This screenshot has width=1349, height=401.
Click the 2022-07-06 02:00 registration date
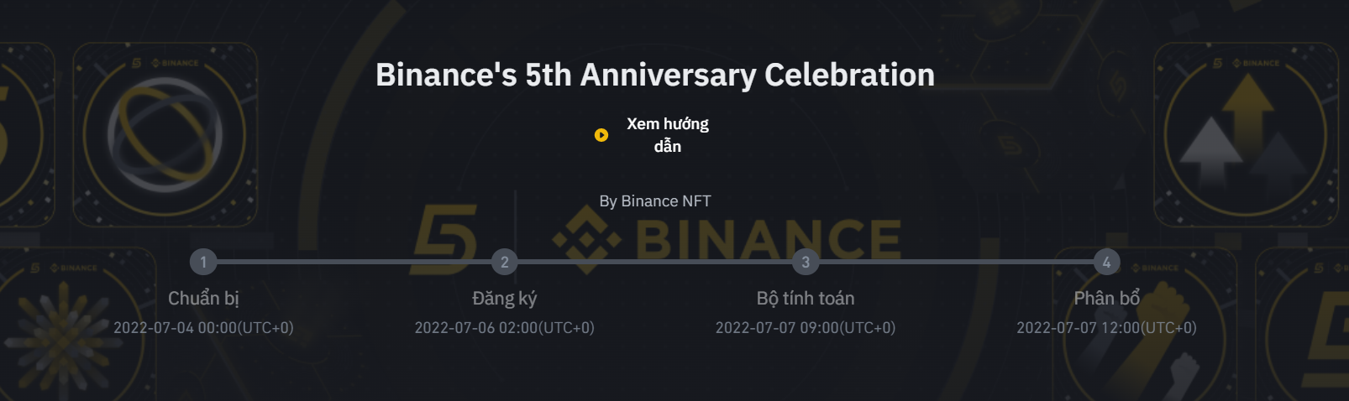click(504, 328)
